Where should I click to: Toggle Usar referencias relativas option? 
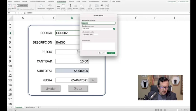[x=25, y=9]
